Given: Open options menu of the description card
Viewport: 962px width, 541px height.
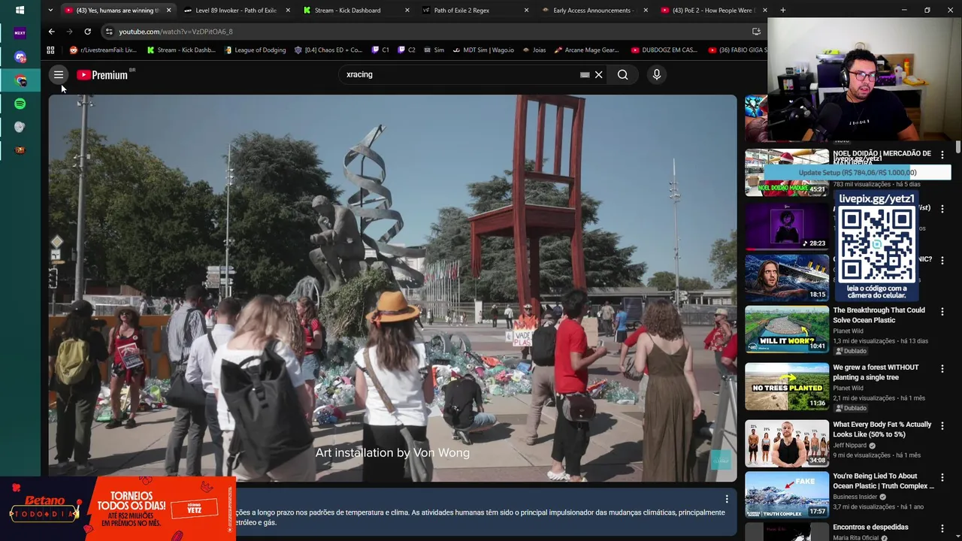Looking at the screenshot, I should 726,499.
